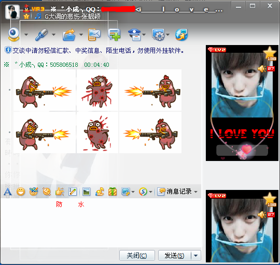Open song link G大调的悲伤-张靓颖

pyautogui.click(x=72, y=17)
